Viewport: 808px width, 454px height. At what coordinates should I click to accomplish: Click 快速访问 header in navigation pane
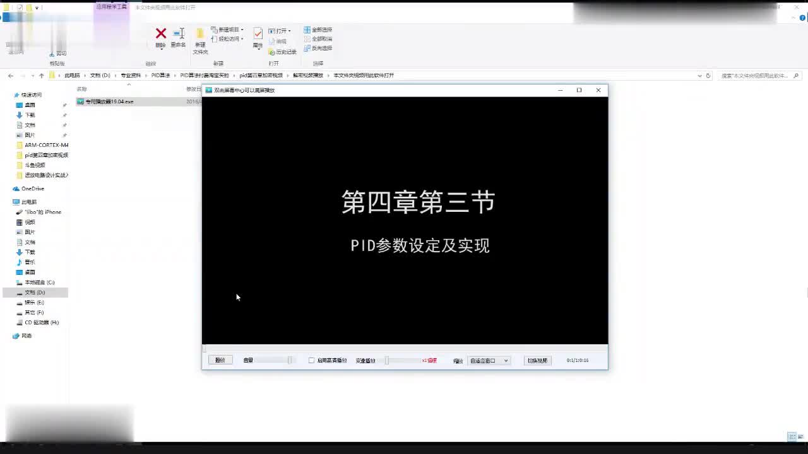[27, 95]
